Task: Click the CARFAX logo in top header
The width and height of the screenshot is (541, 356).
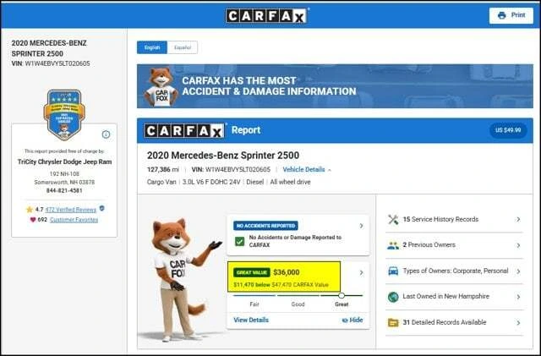Action: [267, 15]
